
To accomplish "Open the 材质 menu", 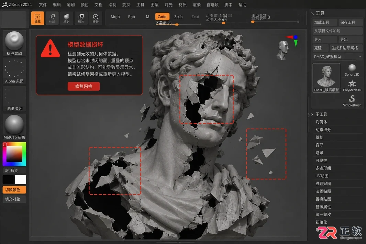I will (182, 5).
